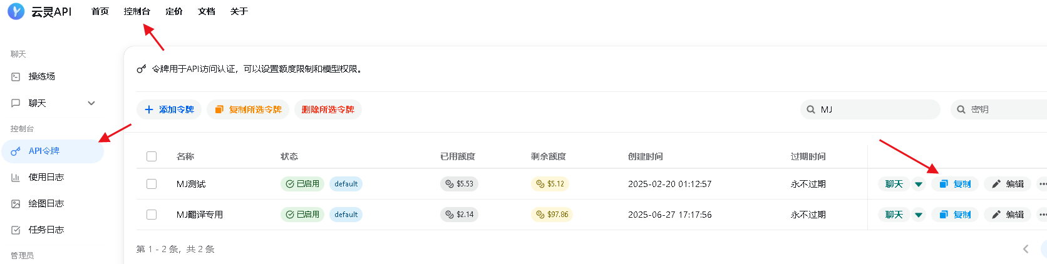The width and height of the screenshot is (1047, 264).
Task: Copy the MJ测试 token key
Action: (x=955, y=184)
